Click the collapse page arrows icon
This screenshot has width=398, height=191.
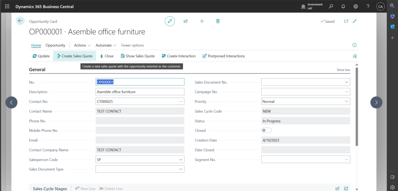point(355,21)
